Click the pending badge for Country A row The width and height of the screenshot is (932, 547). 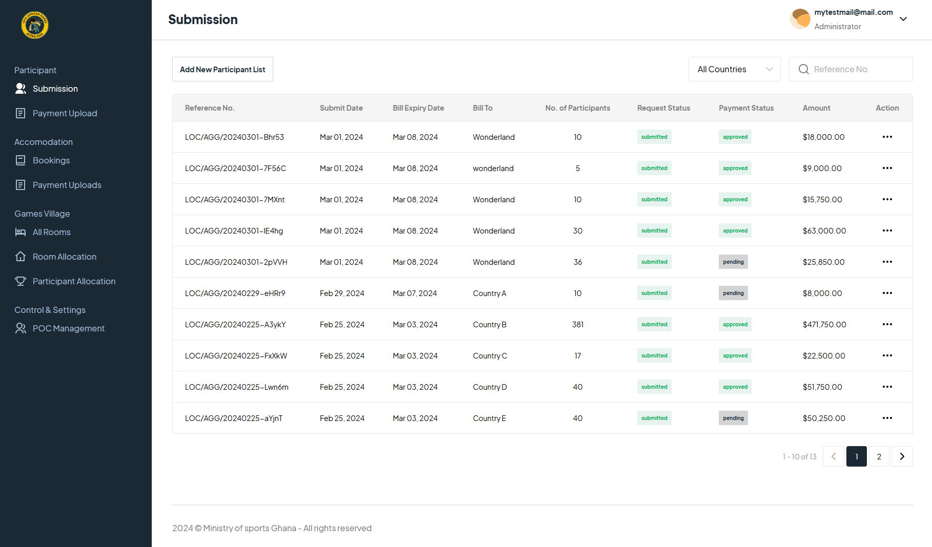click(x=733, y=293)
